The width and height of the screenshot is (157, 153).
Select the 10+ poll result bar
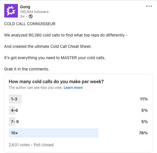(x=53, y=133)
